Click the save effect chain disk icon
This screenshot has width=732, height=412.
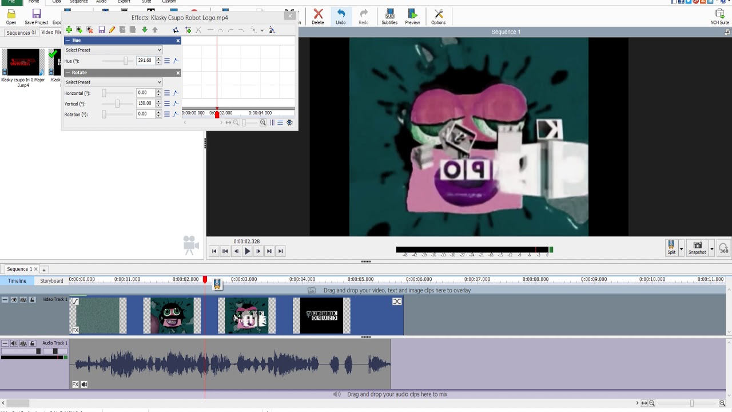coord(102,30)
